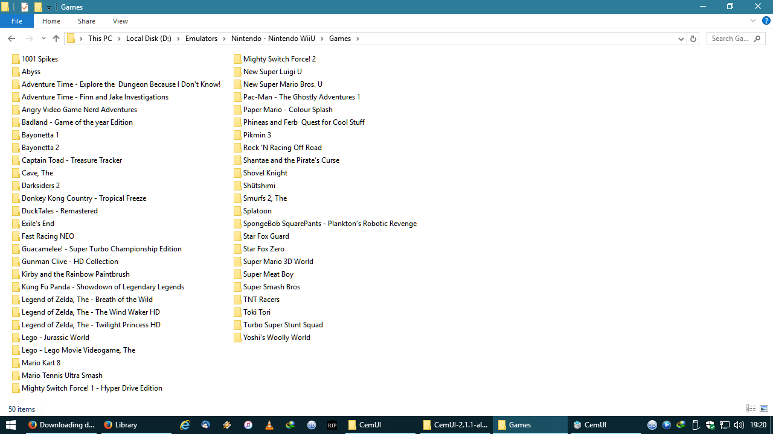Select the Mario Kart 8 folder icon
The width and height of the screenshot is (773, 434).
pos(16,363)
